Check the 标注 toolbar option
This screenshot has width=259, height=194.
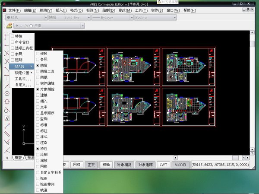click(x=38, y=130)
